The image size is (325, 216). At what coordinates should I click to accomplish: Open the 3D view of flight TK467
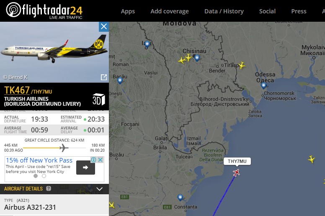[x=99, y=99]
